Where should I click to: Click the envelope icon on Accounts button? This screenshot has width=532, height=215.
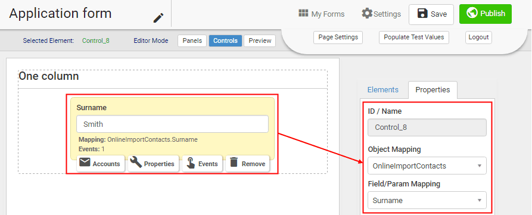pos(85,163)
